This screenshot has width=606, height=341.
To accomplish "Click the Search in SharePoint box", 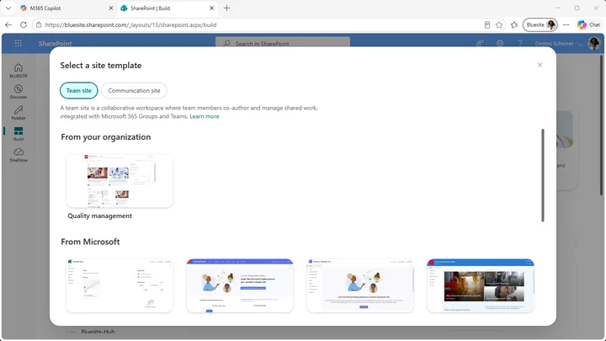I will (283, 43).
